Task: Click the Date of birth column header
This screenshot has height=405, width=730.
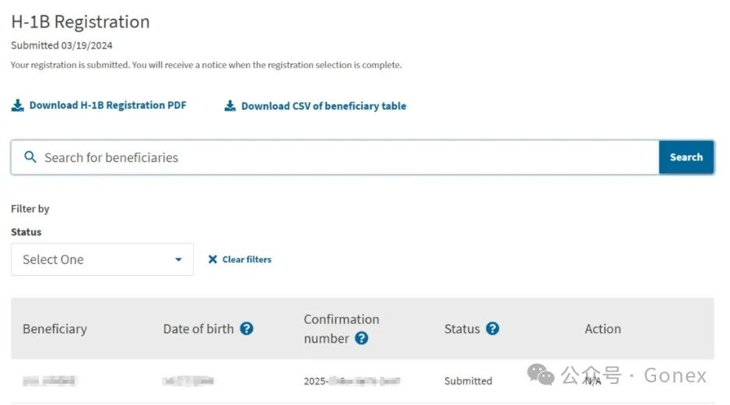Action: pyautogui.click(x=198, y=329)
